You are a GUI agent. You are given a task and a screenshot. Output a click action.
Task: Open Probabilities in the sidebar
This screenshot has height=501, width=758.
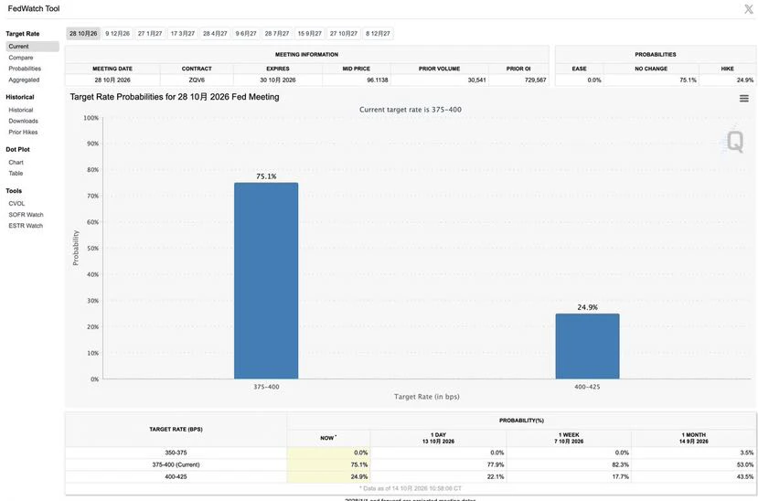click(x=25, y=69)
